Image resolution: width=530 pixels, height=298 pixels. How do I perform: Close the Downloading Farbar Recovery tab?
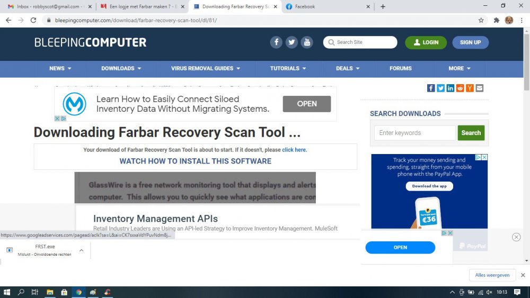[x=276, y=6]
